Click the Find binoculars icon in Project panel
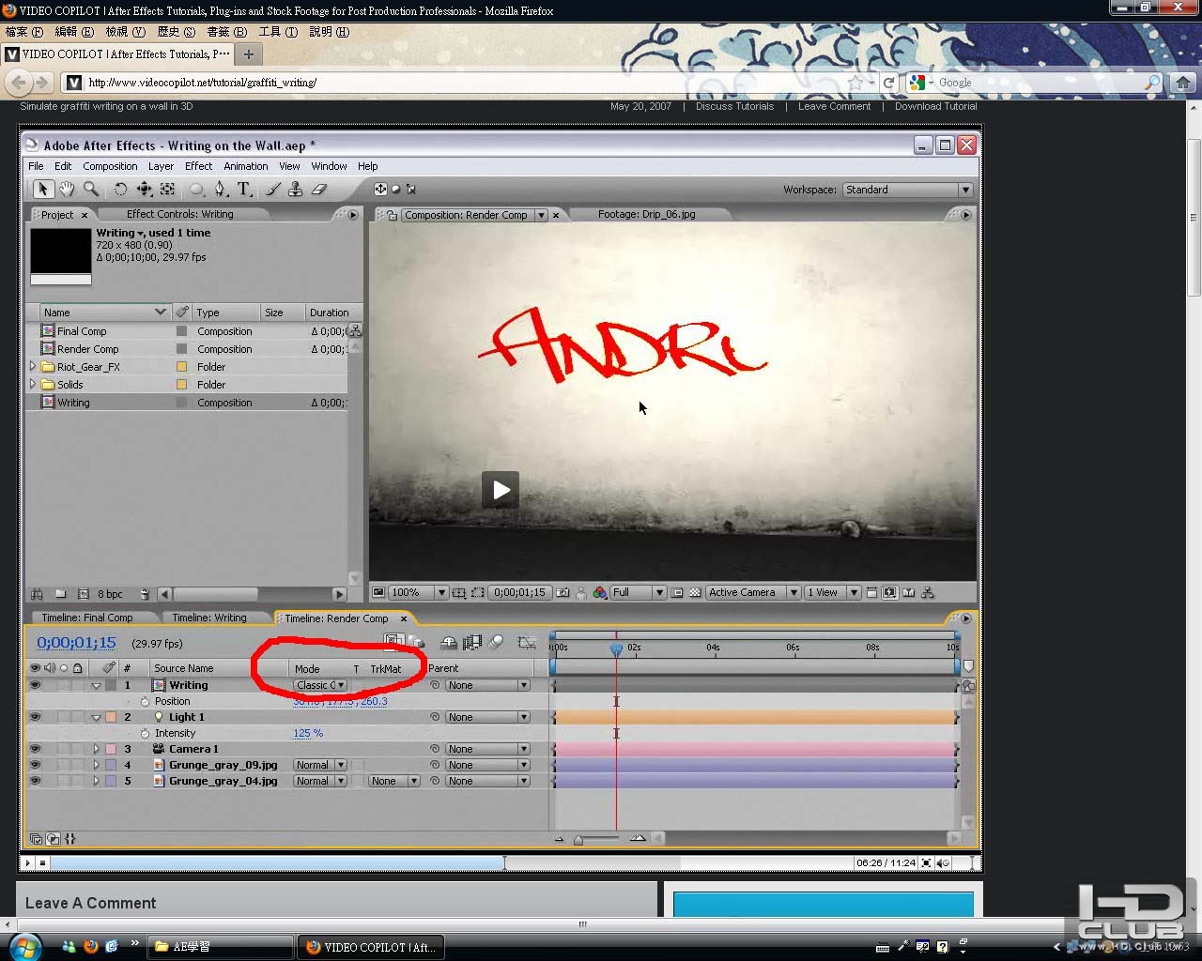 [x=37, y=594]
